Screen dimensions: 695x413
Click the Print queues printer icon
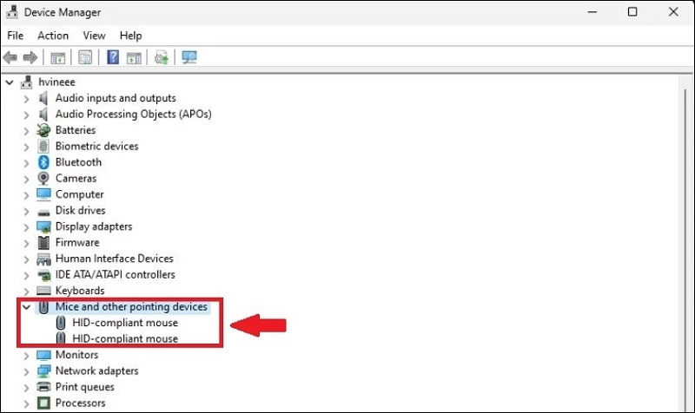pyautogui.click(x=43, y=387)
